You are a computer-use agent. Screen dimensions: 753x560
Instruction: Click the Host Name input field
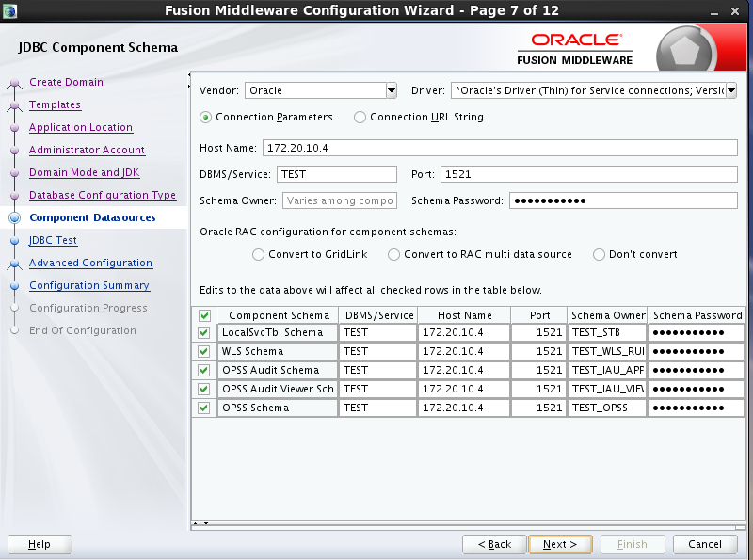[x=471, y=147]
